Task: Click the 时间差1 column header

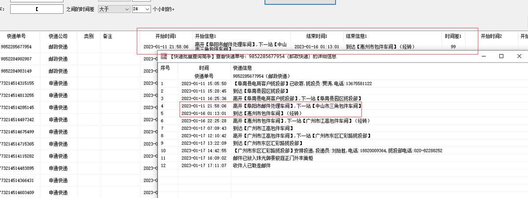Action: (x=453, y=36)
